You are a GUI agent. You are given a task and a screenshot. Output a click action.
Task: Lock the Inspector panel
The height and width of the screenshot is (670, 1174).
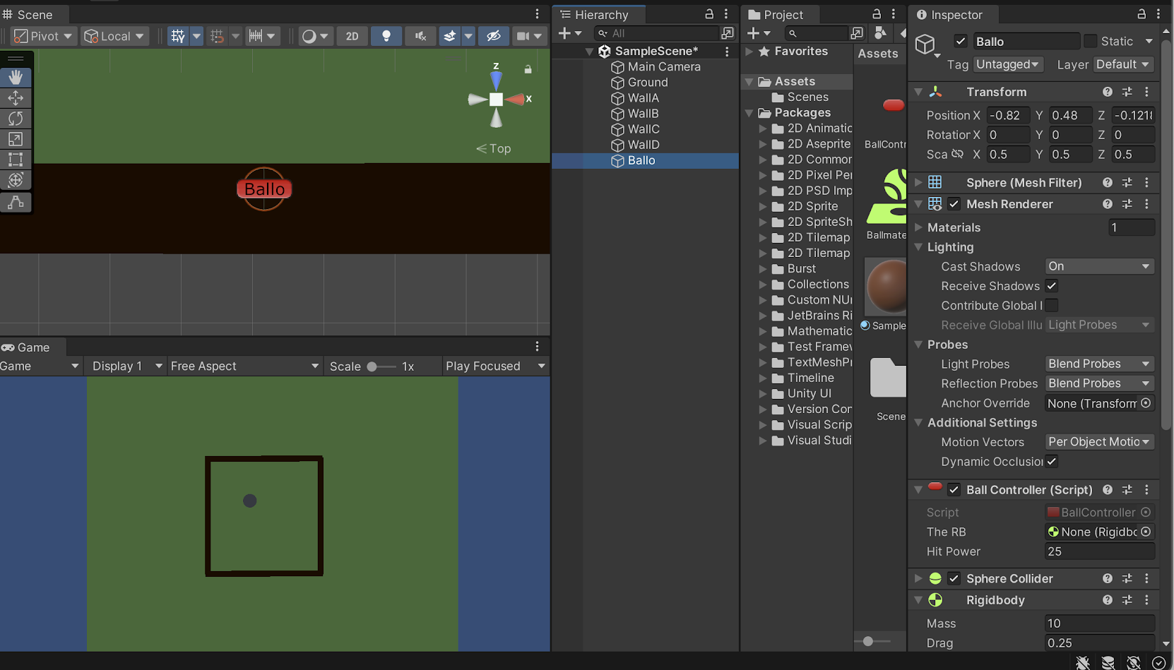1142,14
